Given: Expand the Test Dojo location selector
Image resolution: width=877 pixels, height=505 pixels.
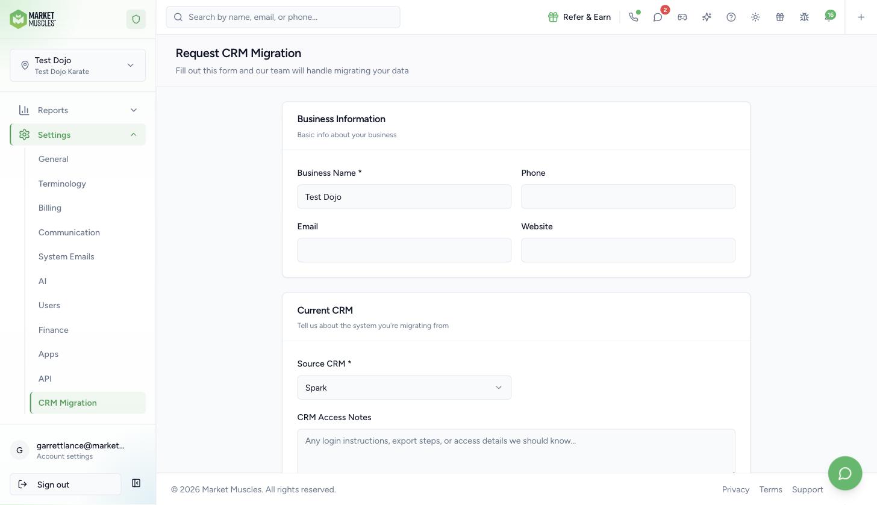Looking at the screenshot, I should [78, 65].
